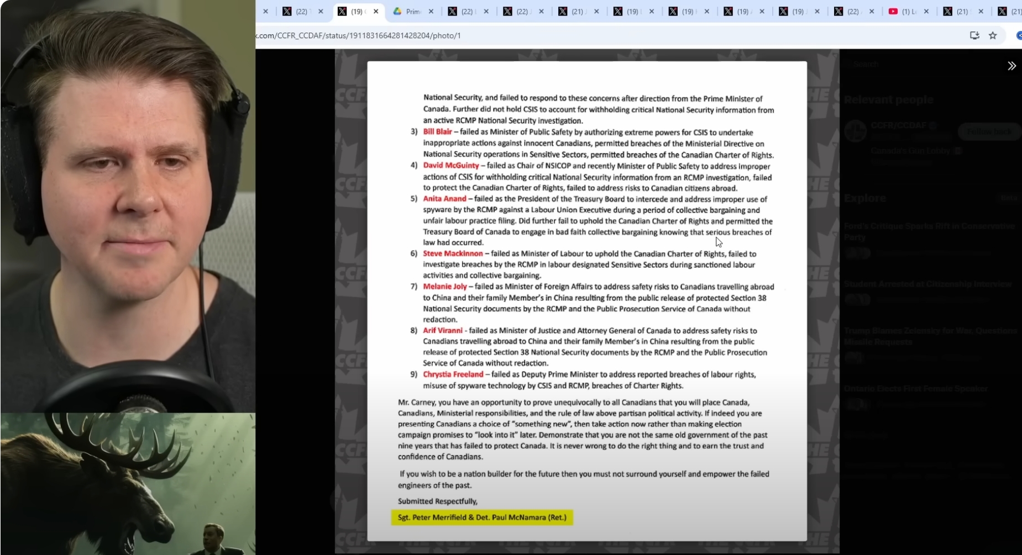
Task: Close the YouTube tab
Action: (x=926, y=11)
